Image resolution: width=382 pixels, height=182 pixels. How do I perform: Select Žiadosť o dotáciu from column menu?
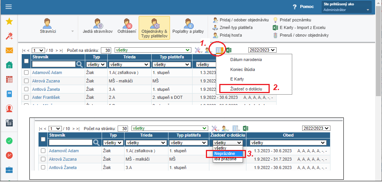243,89
